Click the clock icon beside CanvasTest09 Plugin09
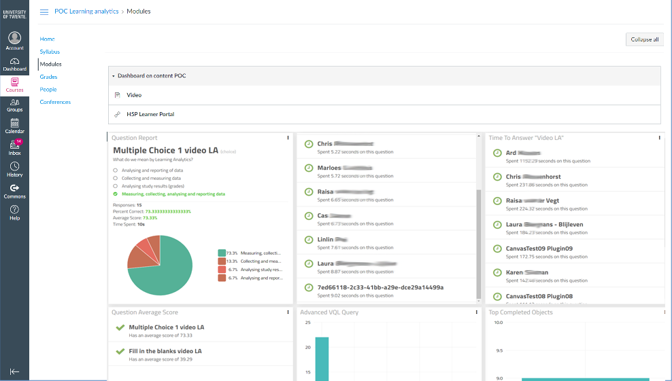Screen dimensions: 672x381 (497, 249)
